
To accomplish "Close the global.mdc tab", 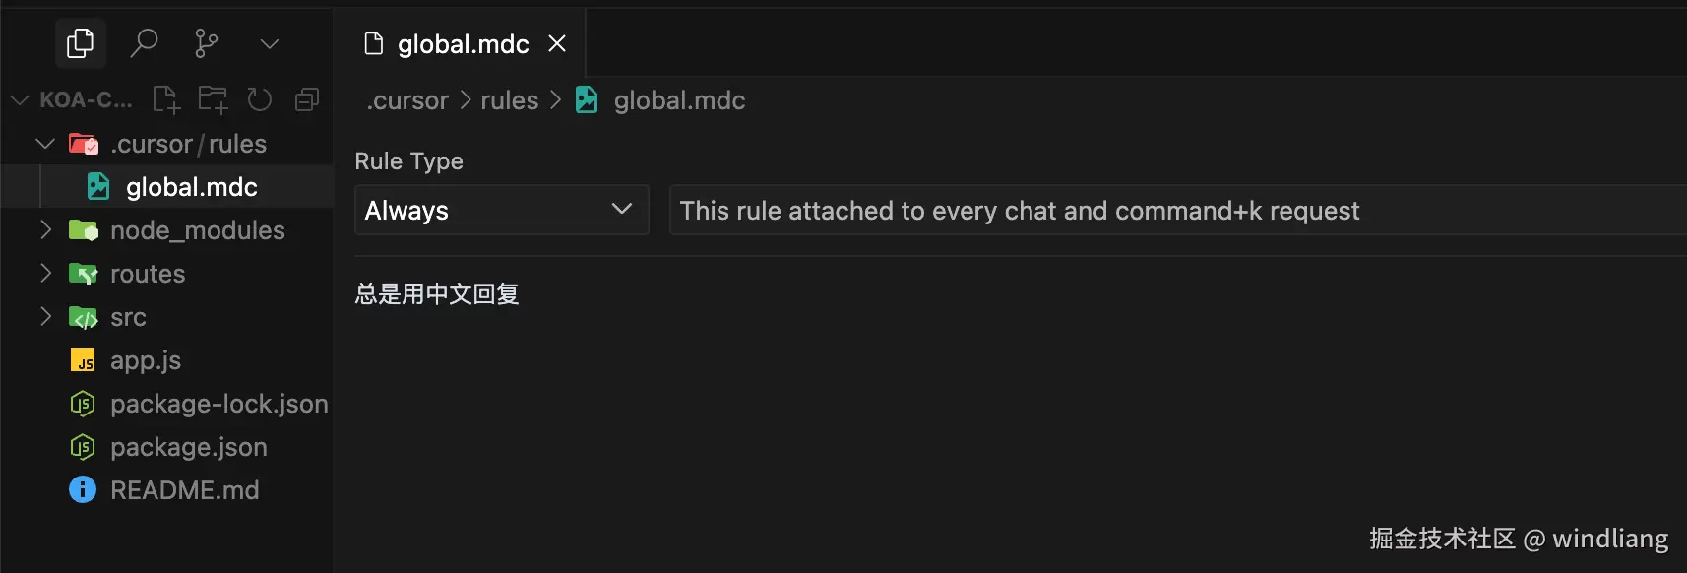I will 557,44.
